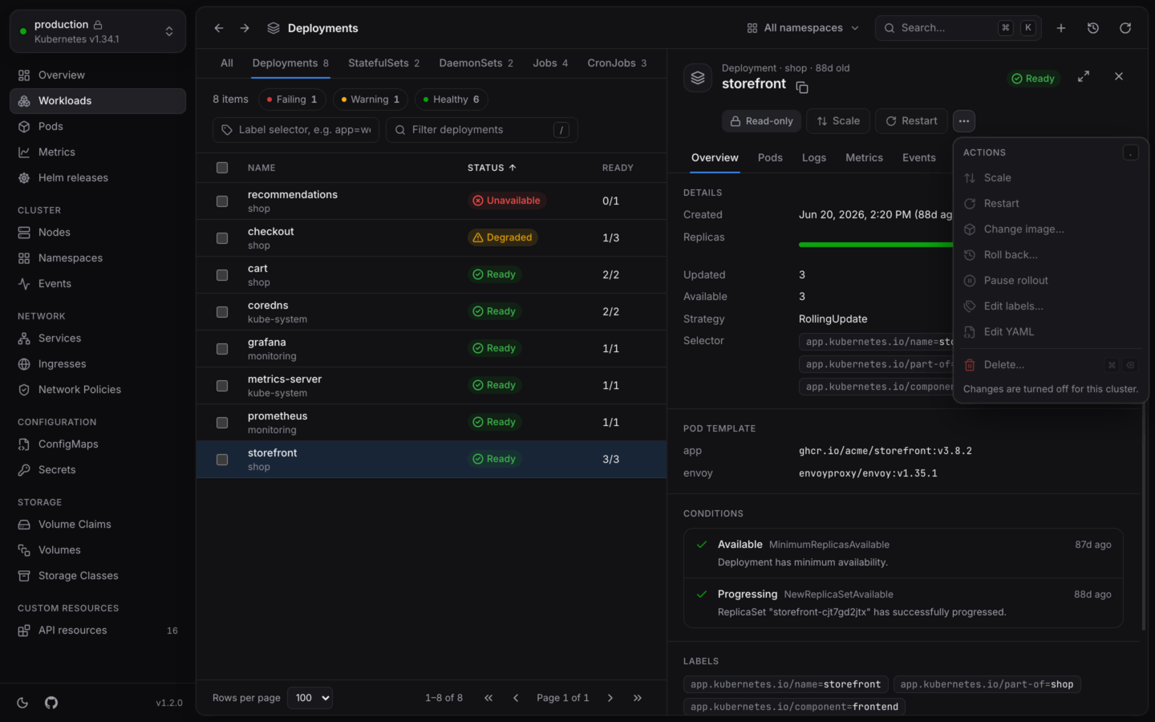
Task: Open the production cluster switcher
Action: [98, 31]
